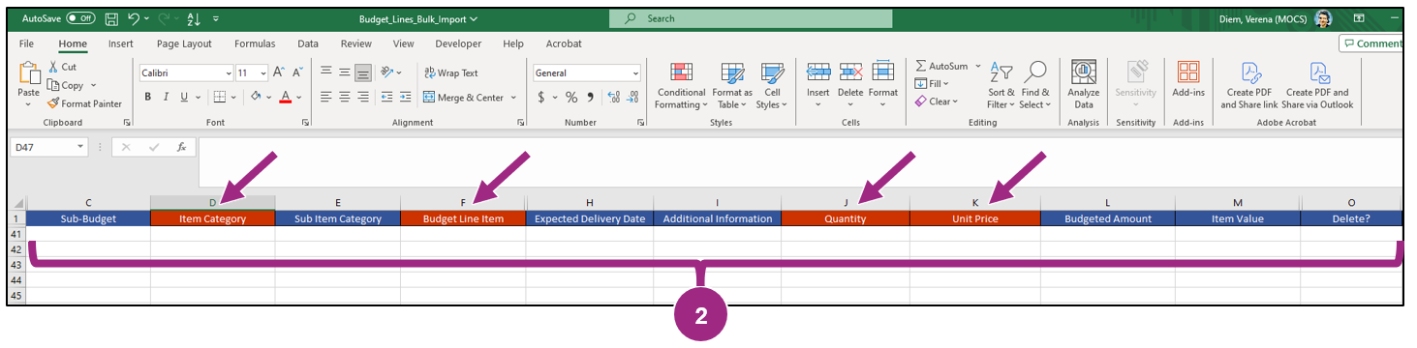
Task: Switch to the Insert tab
Action: pos(121,43)
